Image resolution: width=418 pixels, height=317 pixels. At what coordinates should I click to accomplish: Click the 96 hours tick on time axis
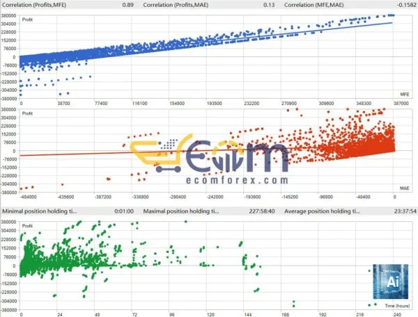(171, 315)
